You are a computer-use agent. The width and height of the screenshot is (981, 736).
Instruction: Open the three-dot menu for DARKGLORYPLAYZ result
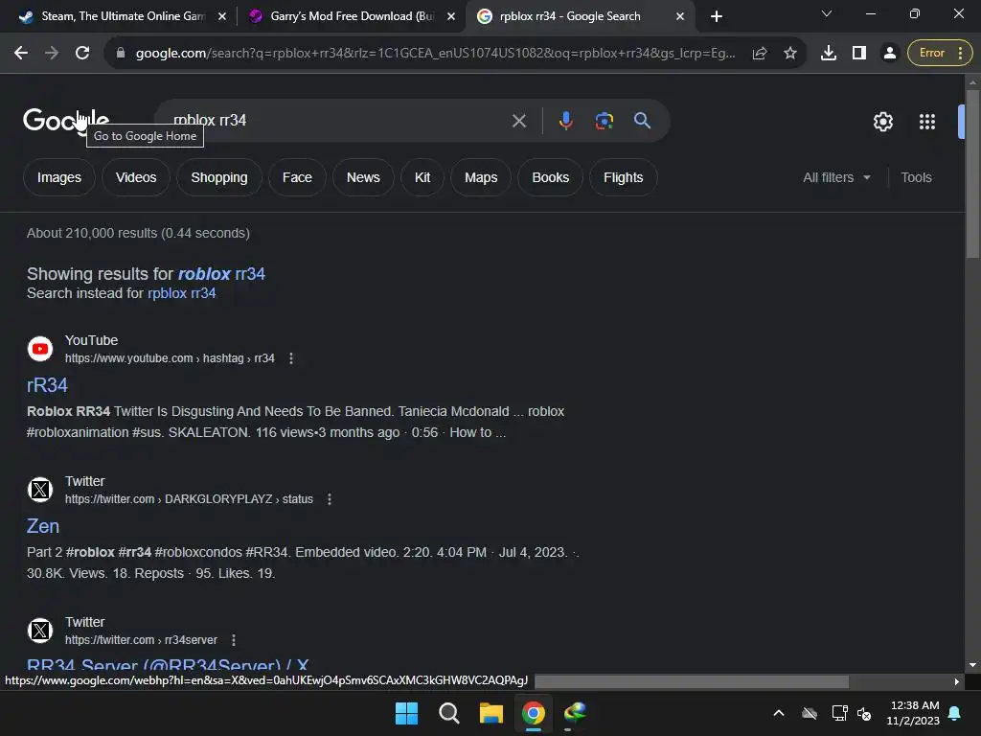330,499
